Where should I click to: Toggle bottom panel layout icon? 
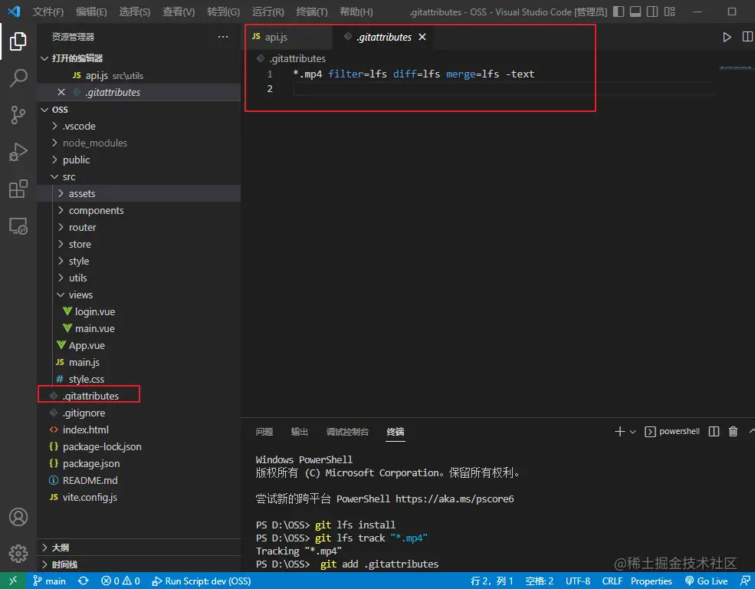click(x=635, y=12)
